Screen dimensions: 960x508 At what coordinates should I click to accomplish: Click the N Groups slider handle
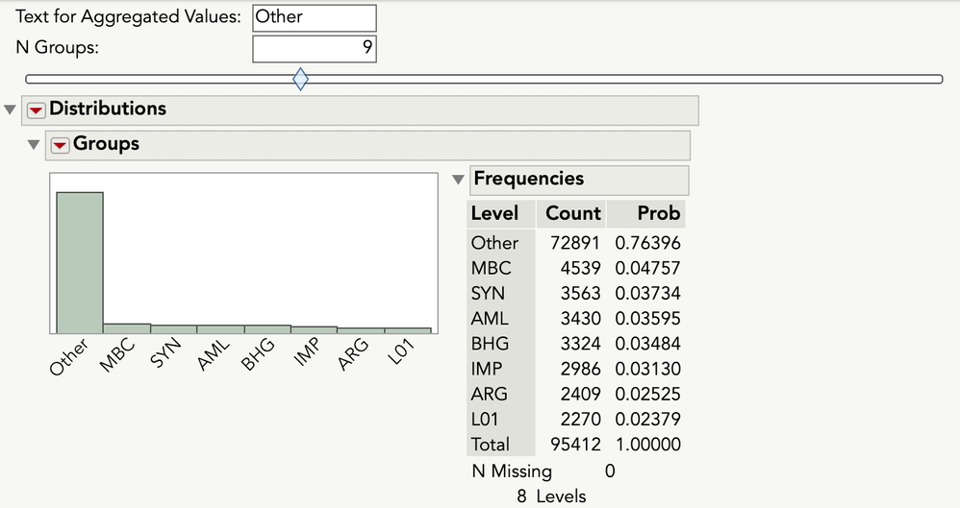tap(300, 80)
